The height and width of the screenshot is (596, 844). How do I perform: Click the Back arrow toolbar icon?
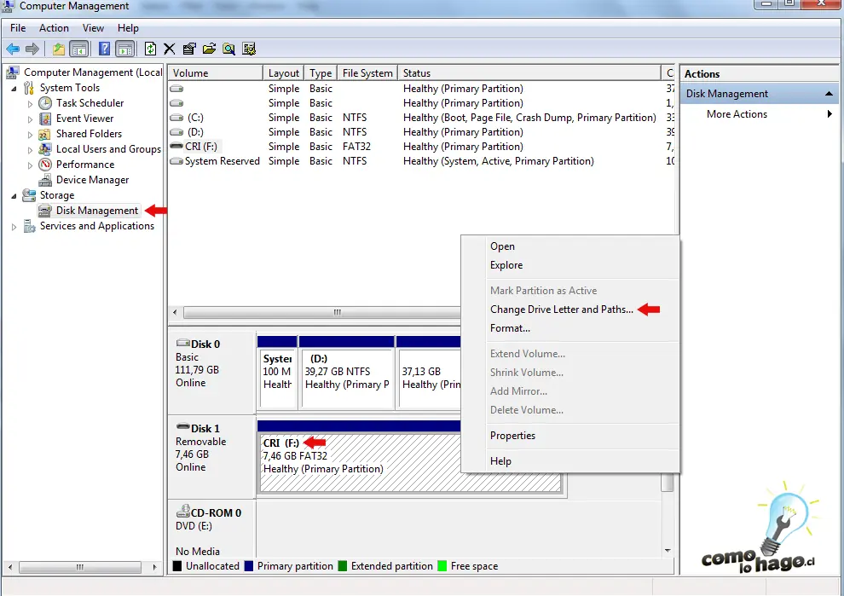pyautogui.click(x=13, y=49)
